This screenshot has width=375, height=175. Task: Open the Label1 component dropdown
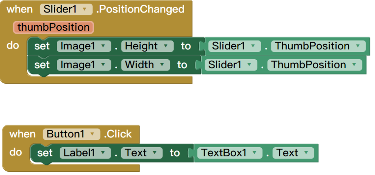click(x=103, y=153)
